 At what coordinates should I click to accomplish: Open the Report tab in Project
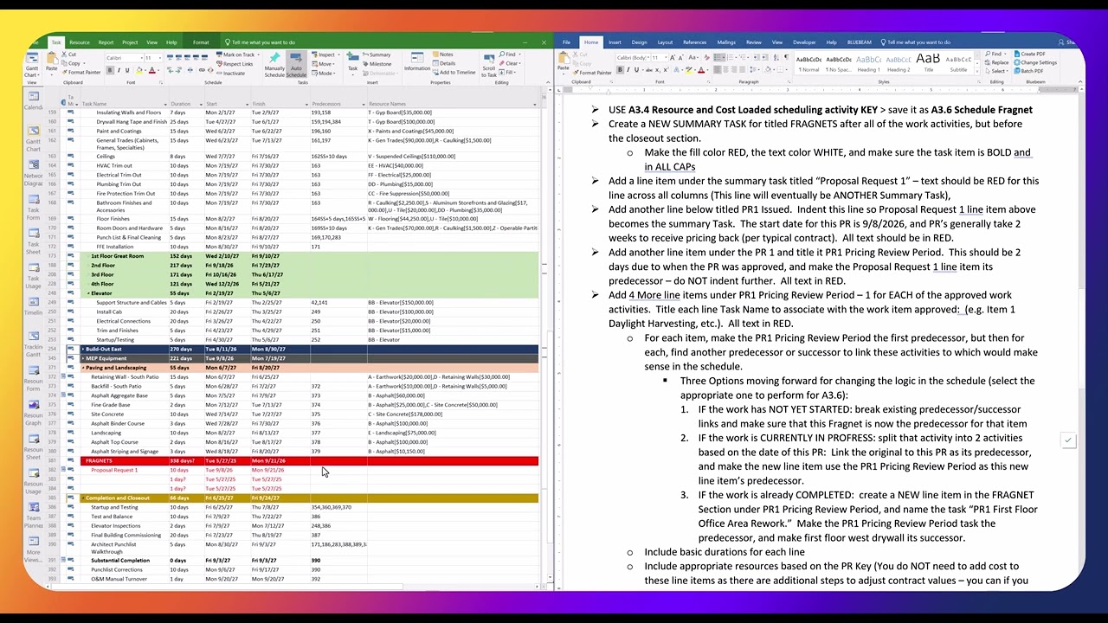pyautogui.click(x=106, y=42)
